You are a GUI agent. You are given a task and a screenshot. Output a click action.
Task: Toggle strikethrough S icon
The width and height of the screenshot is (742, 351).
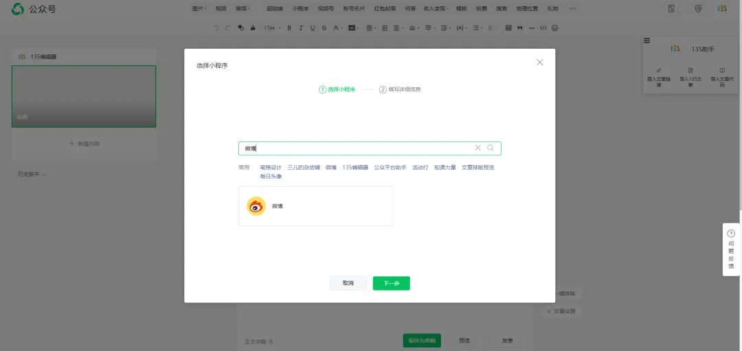(324, 28)
